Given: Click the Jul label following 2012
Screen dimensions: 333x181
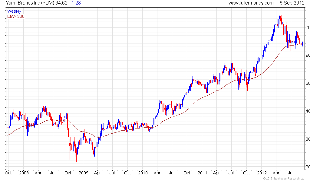Looking at the screenshot, I should [291, 173].
